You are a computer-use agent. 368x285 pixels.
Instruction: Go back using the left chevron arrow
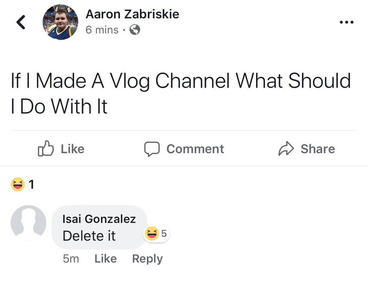coord(22,22)
